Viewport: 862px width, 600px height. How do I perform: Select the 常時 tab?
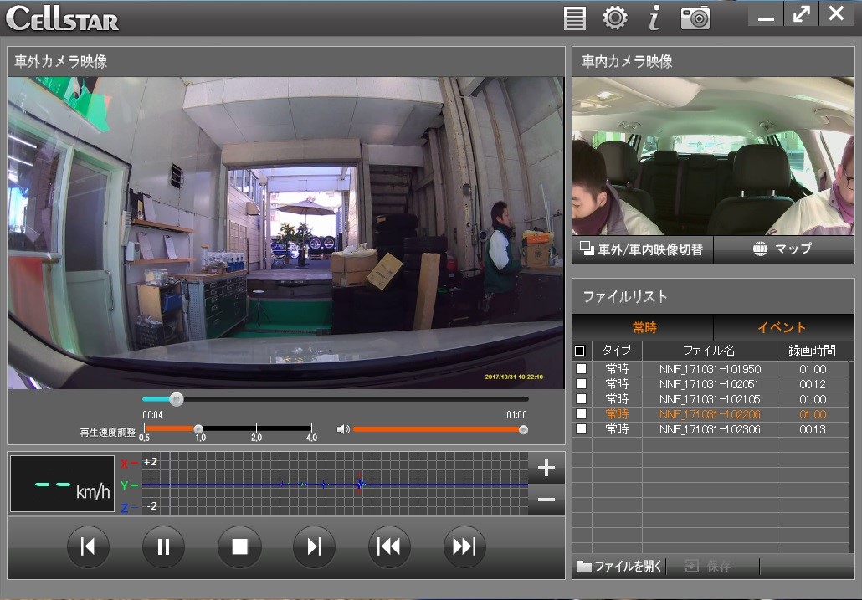pos(644,327)
